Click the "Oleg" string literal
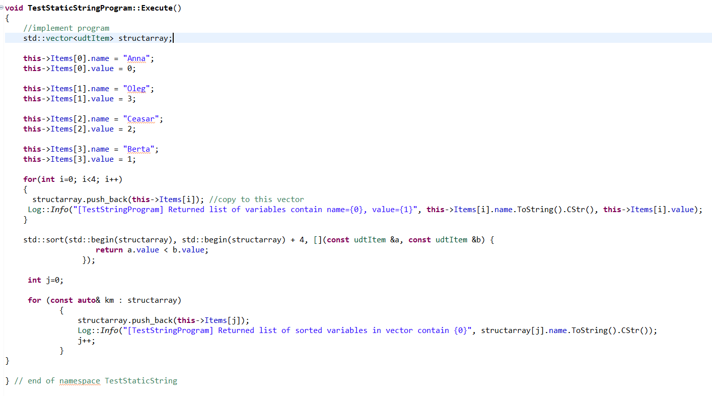Screen dimensions: 712x396 (x=136, y=89)
